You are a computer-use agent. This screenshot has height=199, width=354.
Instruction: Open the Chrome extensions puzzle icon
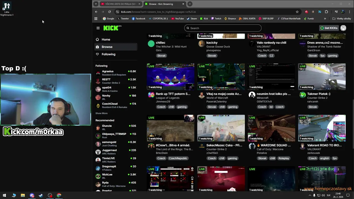326,12
